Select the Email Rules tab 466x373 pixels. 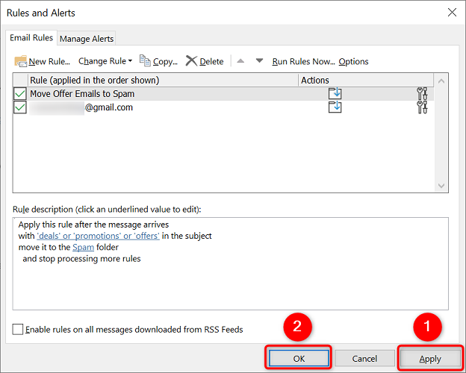coord(31,38)
